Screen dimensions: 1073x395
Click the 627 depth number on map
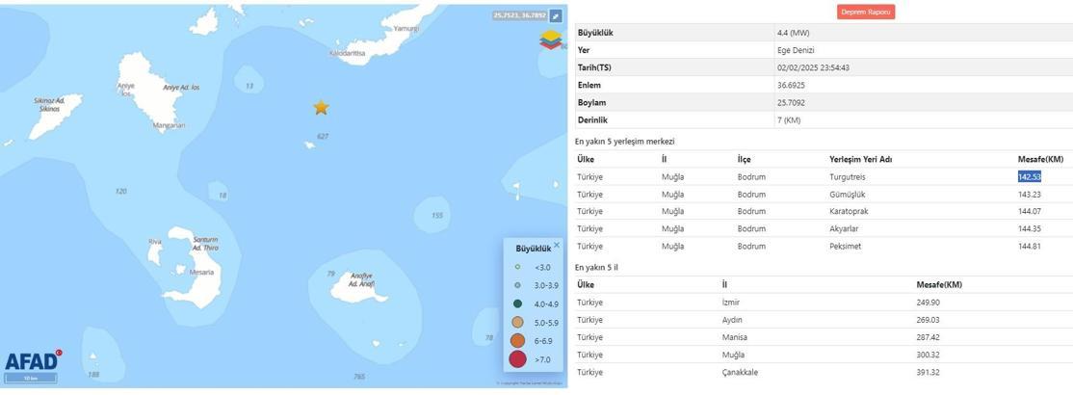(x=323, y=136)
